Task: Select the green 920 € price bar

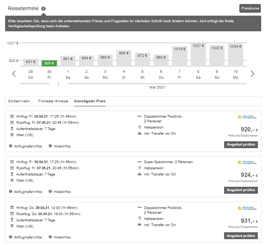Action: tap(49, 63)
